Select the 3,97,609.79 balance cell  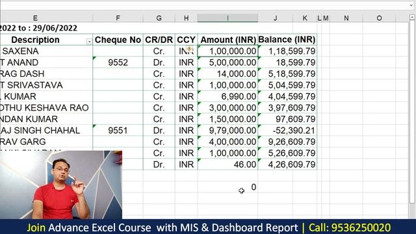point(287,108)
